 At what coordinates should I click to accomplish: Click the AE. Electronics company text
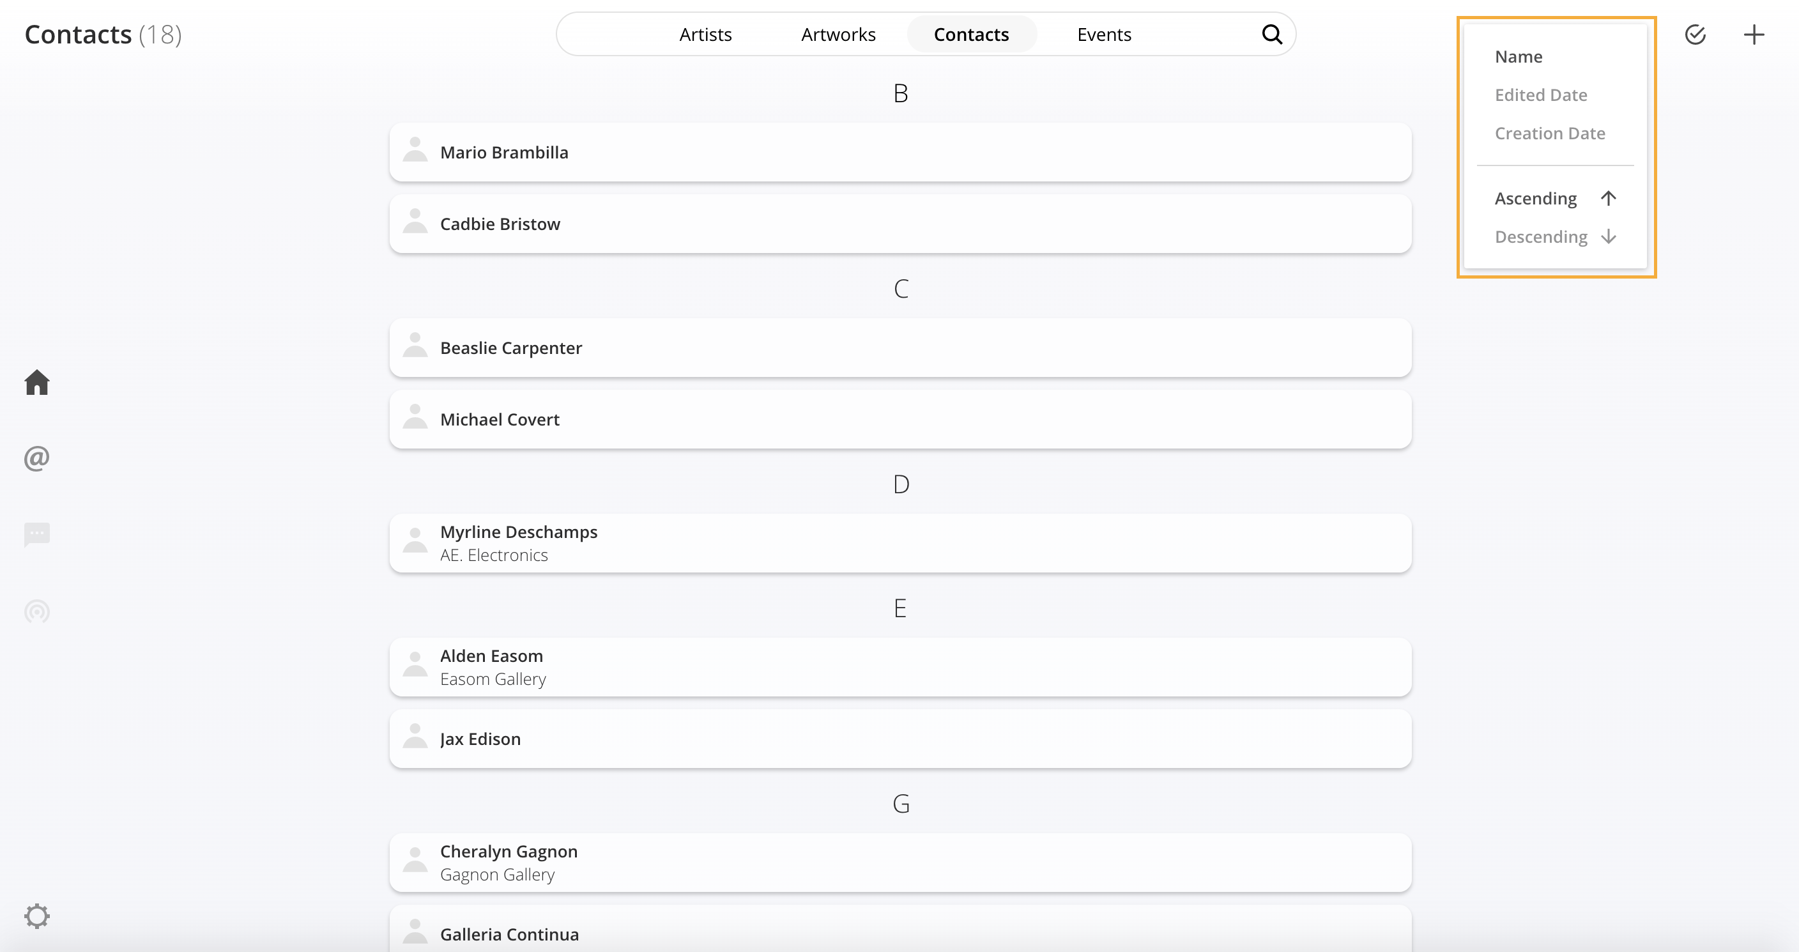pos(494,555)
